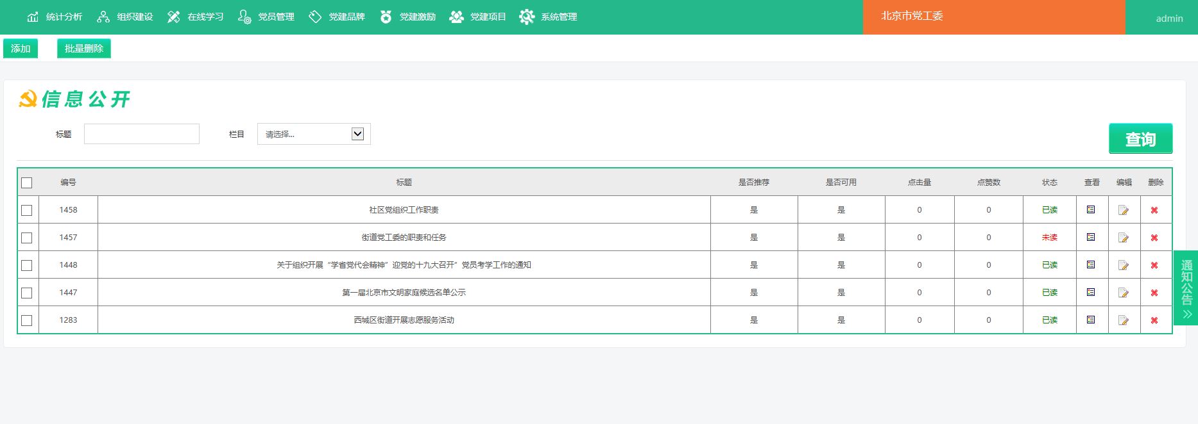
Task: Click the edit icon for row 1457
Action: (1123, 238)
